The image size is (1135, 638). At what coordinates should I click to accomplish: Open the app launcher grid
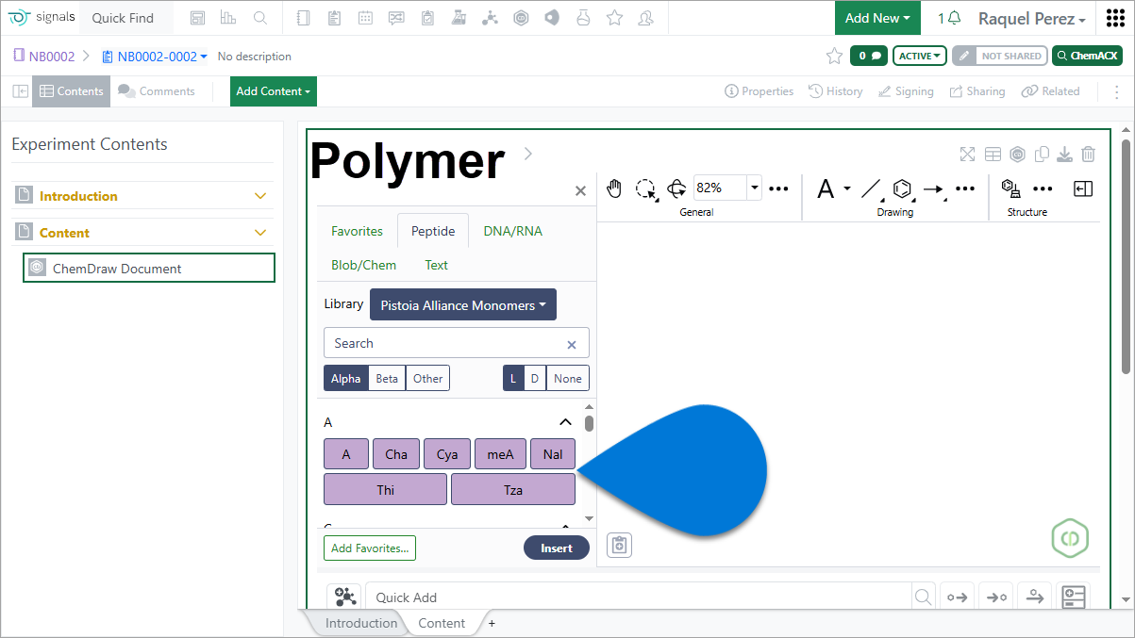pos(1115,19)
